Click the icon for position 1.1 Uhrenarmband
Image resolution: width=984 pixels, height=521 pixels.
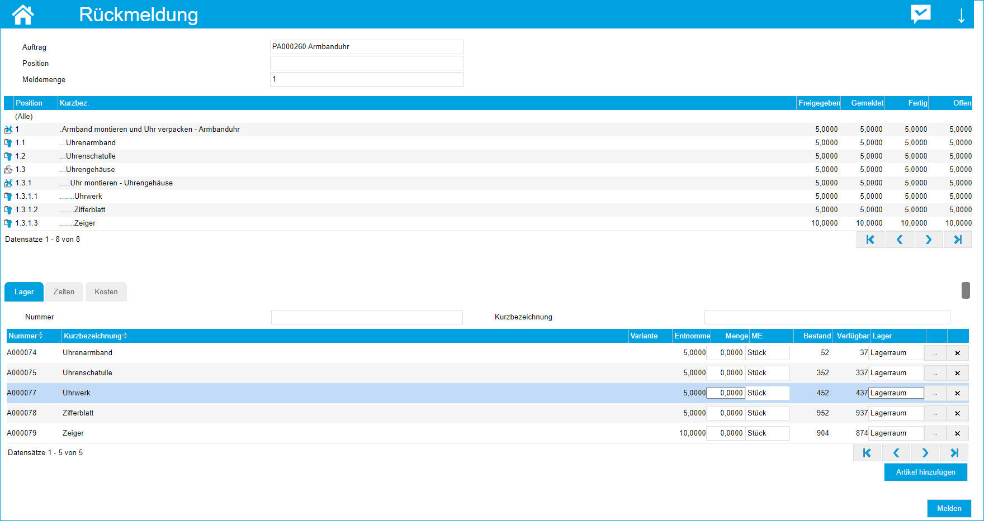8,143
